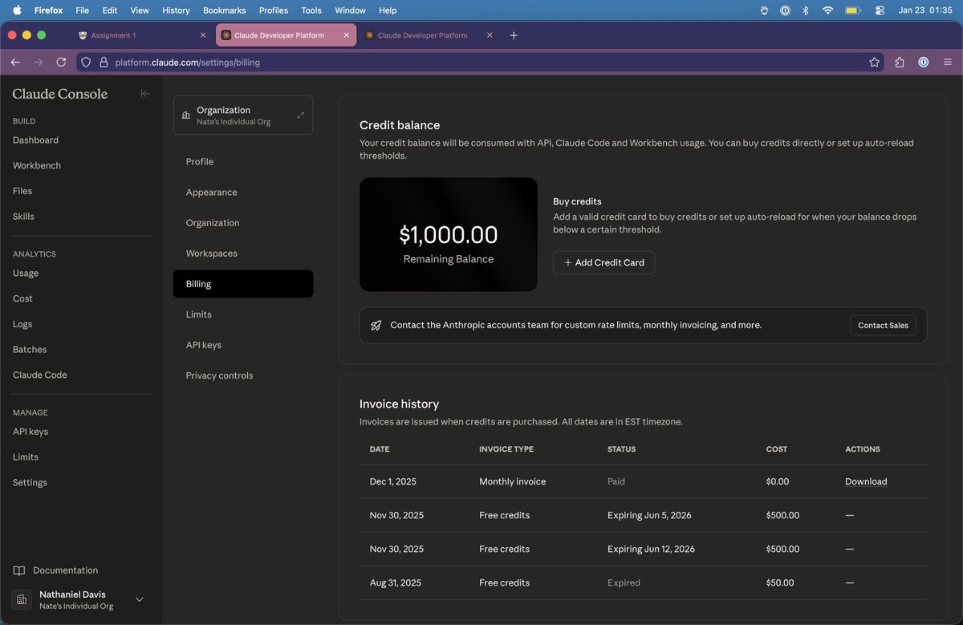Open the 1Password toolbar extension
The height and width of the screenshot is (625, 963).
coord(924,62)
